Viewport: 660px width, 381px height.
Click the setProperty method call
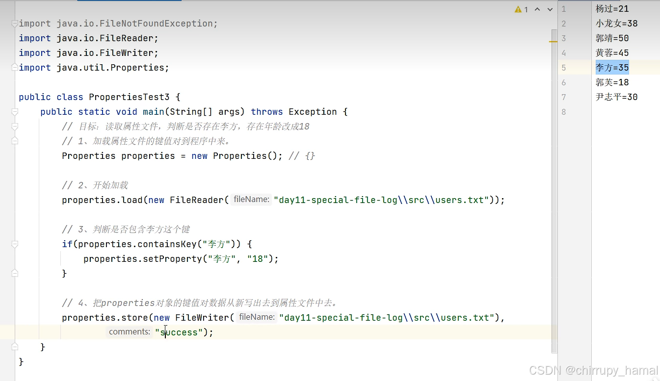coord(172,259)
